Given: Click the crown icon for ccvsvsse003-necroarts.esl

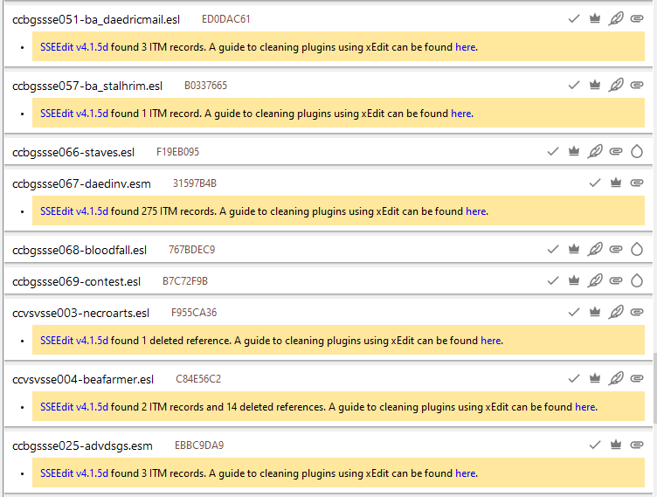Looking at the screenshot, I should click(595, 312).
